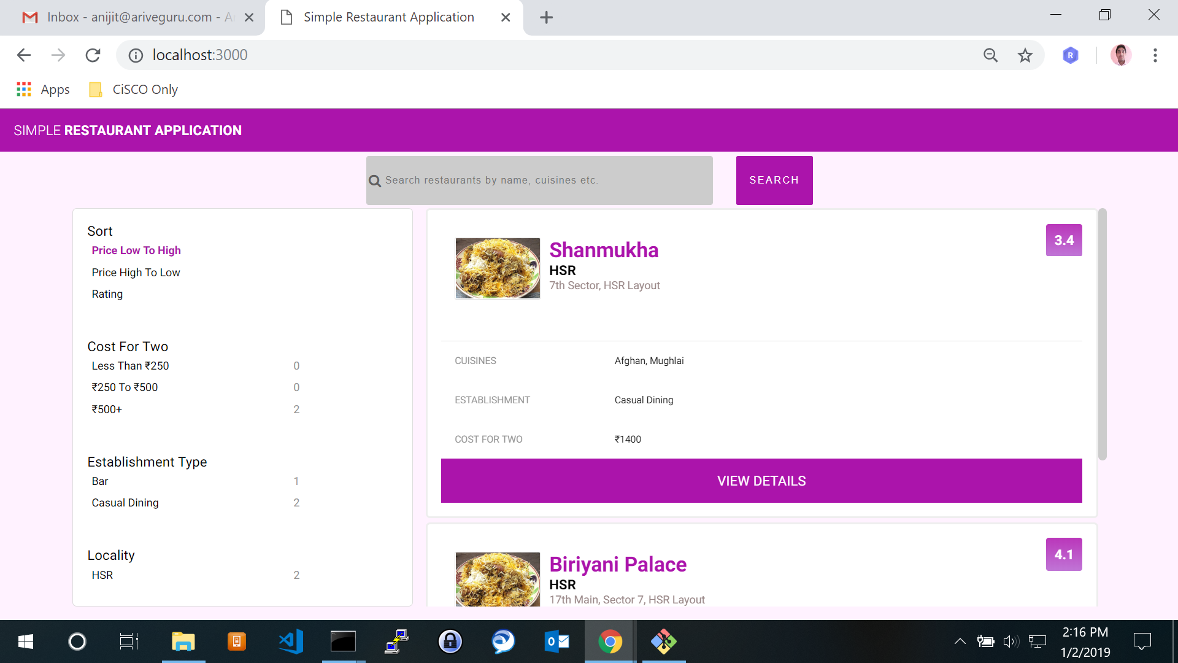Click the restaurant list scrollbar

point(1102,335)
